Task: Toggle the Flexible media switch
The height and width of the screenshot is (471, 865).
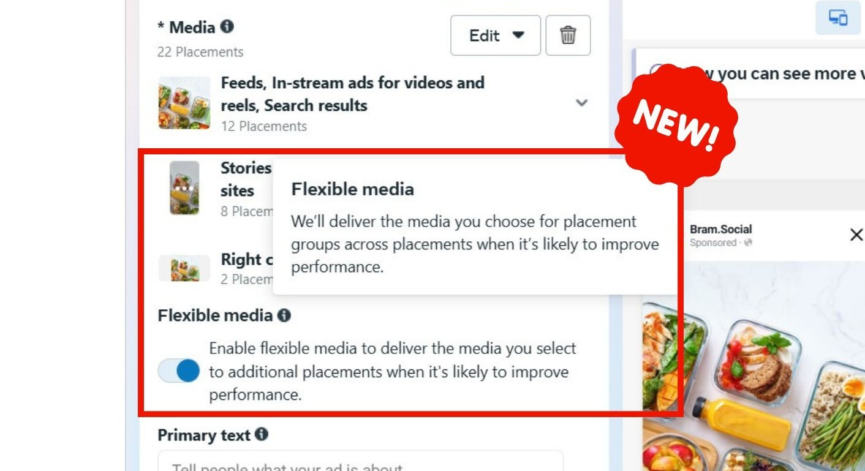Action: pos(179,371)
